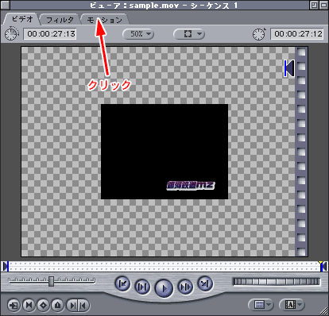Screen dimensions: 329x316
Task: Click the shuttle slider handle
Action: click(51, 281)
